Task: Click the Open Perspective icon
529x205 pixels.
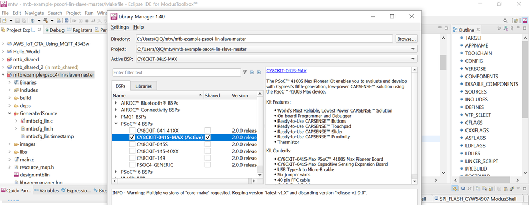Action: tap(516, 21)
